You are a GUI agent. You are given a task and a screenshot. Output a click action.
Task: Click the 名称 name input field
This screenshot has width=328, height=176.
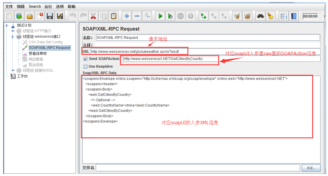[x=208, y=38]
